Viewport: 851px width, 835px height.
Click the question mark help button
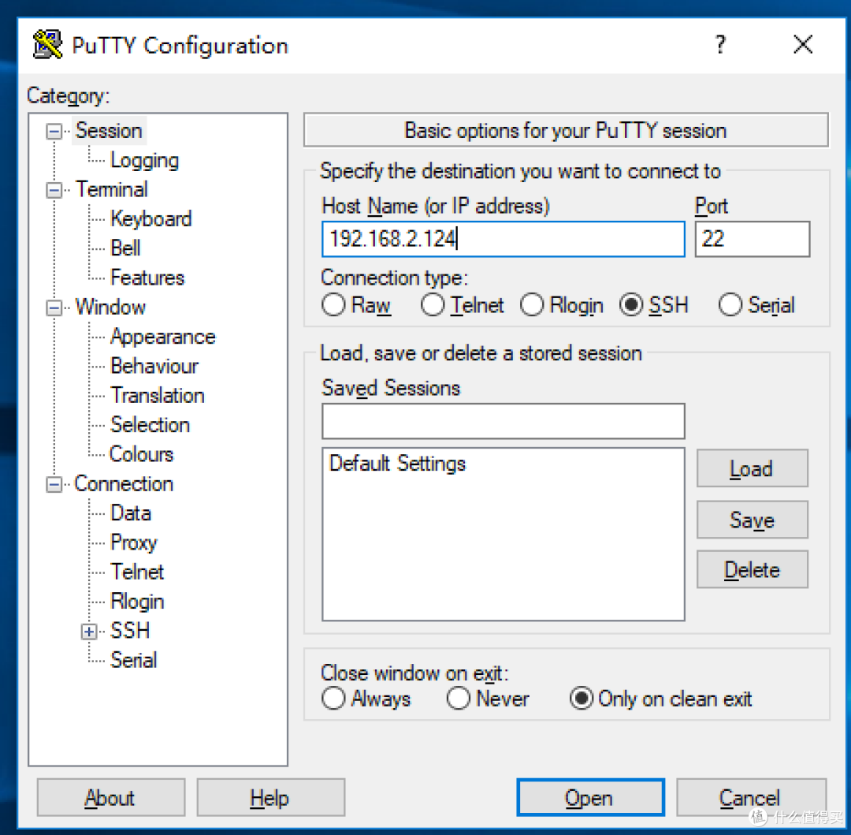click(720, 44)
